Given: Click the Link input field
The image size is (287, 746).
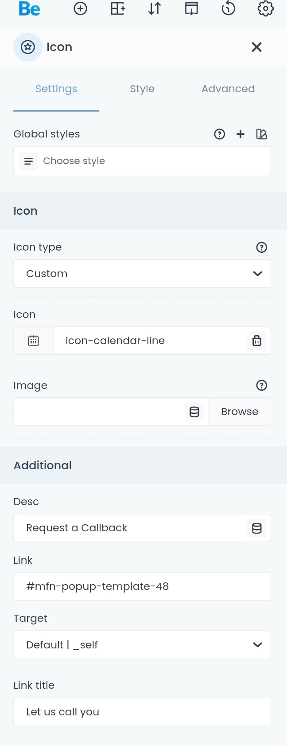Looking at the screenshot, I should click(142, 586).
